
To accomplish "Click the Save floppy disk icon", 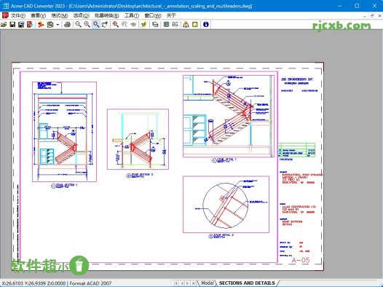I will [12, 25].
